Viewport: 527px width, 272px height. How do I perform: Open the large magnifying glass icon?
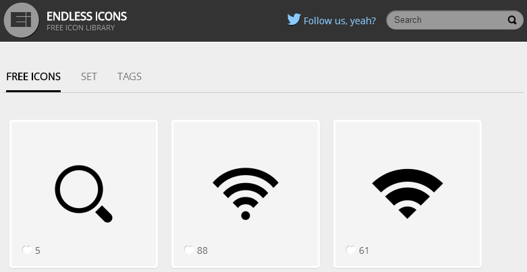coord(83,194)
